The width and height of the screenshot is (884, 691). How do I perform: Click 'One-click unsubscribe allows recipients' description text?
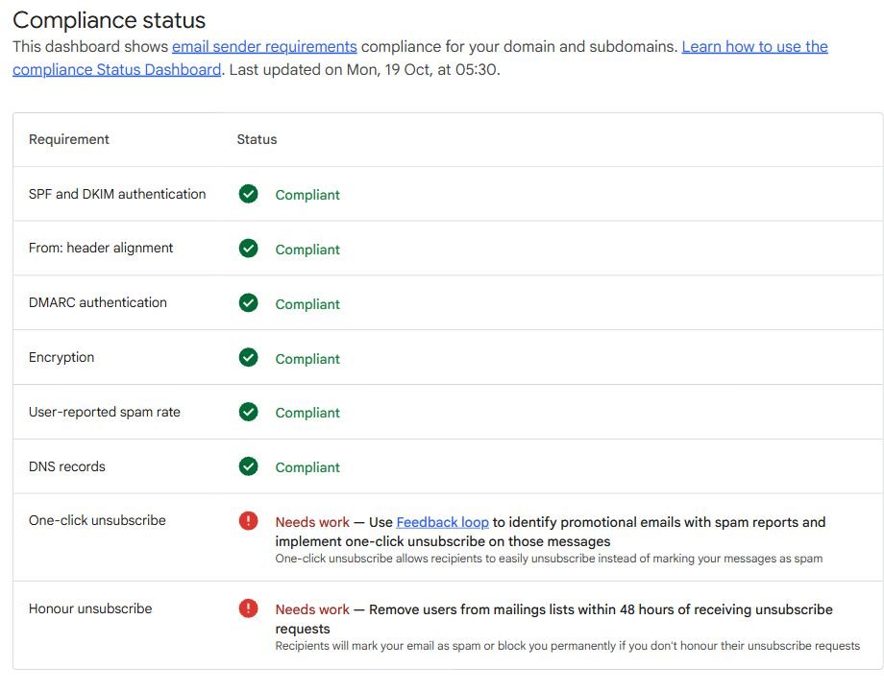[x=549, y=559]
